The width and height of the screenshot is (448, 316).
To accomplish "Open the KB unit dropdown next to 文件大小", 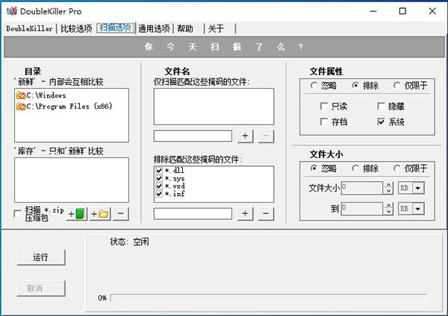I will coord(418,189).
